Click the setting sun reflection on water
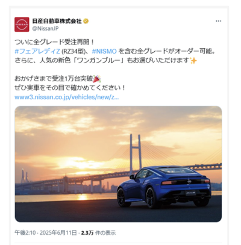This screenshot has width=241, height=245. pos(83,197)
